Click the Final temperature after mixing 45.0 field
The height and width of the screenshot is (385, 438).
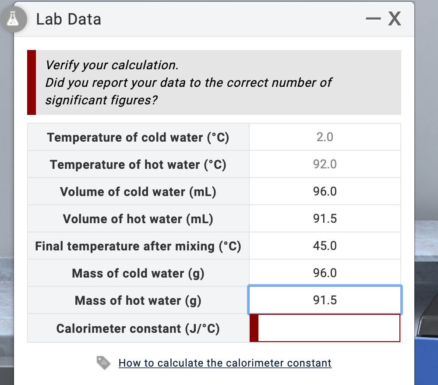click(x=325, y=246)
